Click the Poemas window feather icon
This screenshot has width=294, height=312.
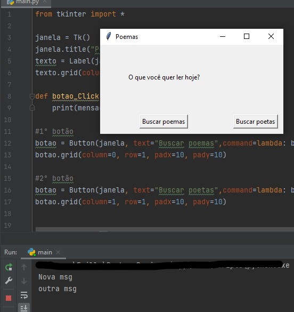tap(109, 36)
